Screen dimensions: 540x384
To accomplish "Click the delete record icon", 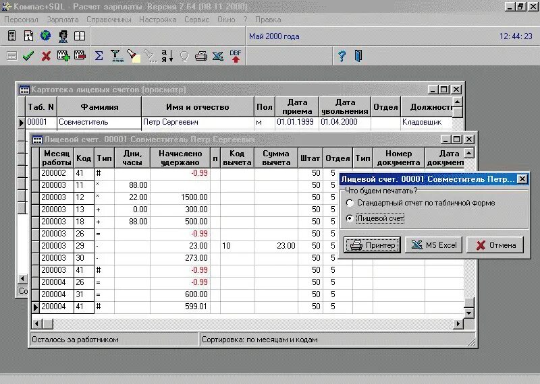I will pyautogui.click(x=80, y=55).
